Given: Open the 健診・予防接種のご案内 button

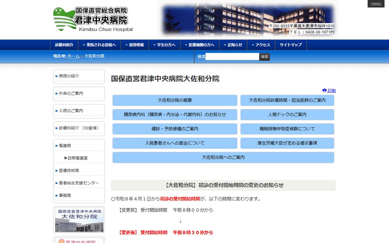Looking at the screenshot, I should pos(175,129).
